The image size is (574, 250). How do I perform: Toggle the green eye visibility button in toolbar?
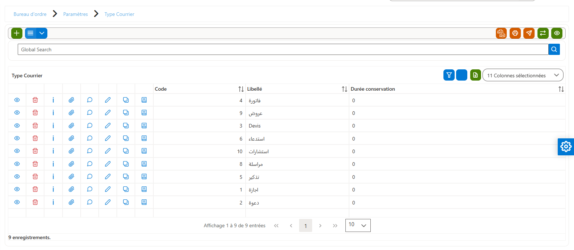[x=557, y=33]
